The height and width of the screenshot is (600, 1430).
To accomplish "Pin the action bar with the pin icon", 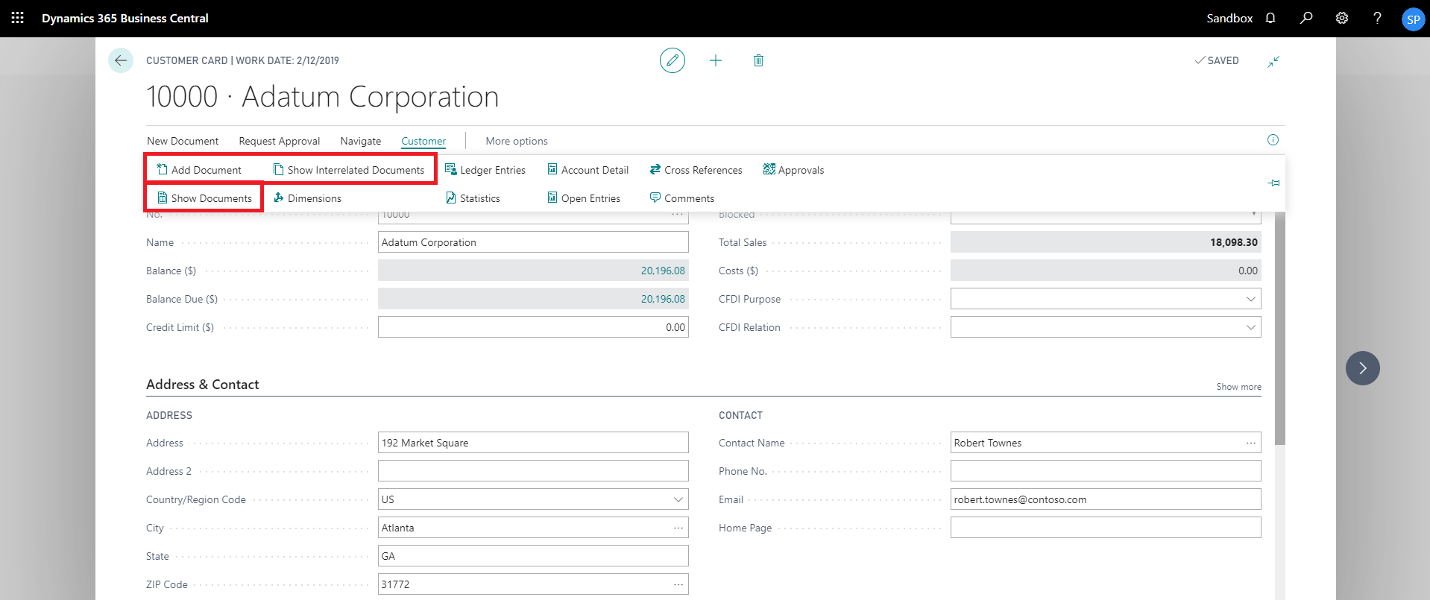I will pyautogui.click(x=1273, y=183).
